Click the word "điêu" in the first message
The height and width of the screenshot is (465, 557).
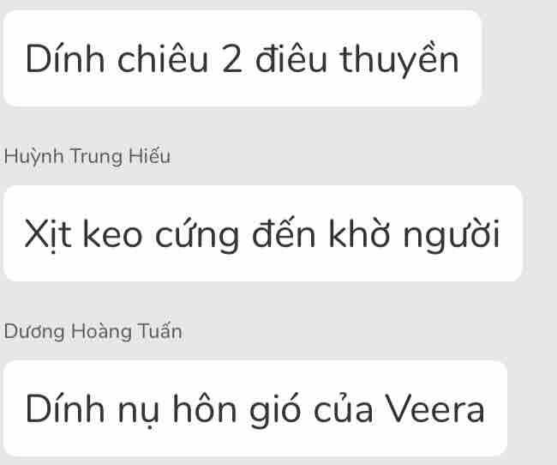(291, 58)
